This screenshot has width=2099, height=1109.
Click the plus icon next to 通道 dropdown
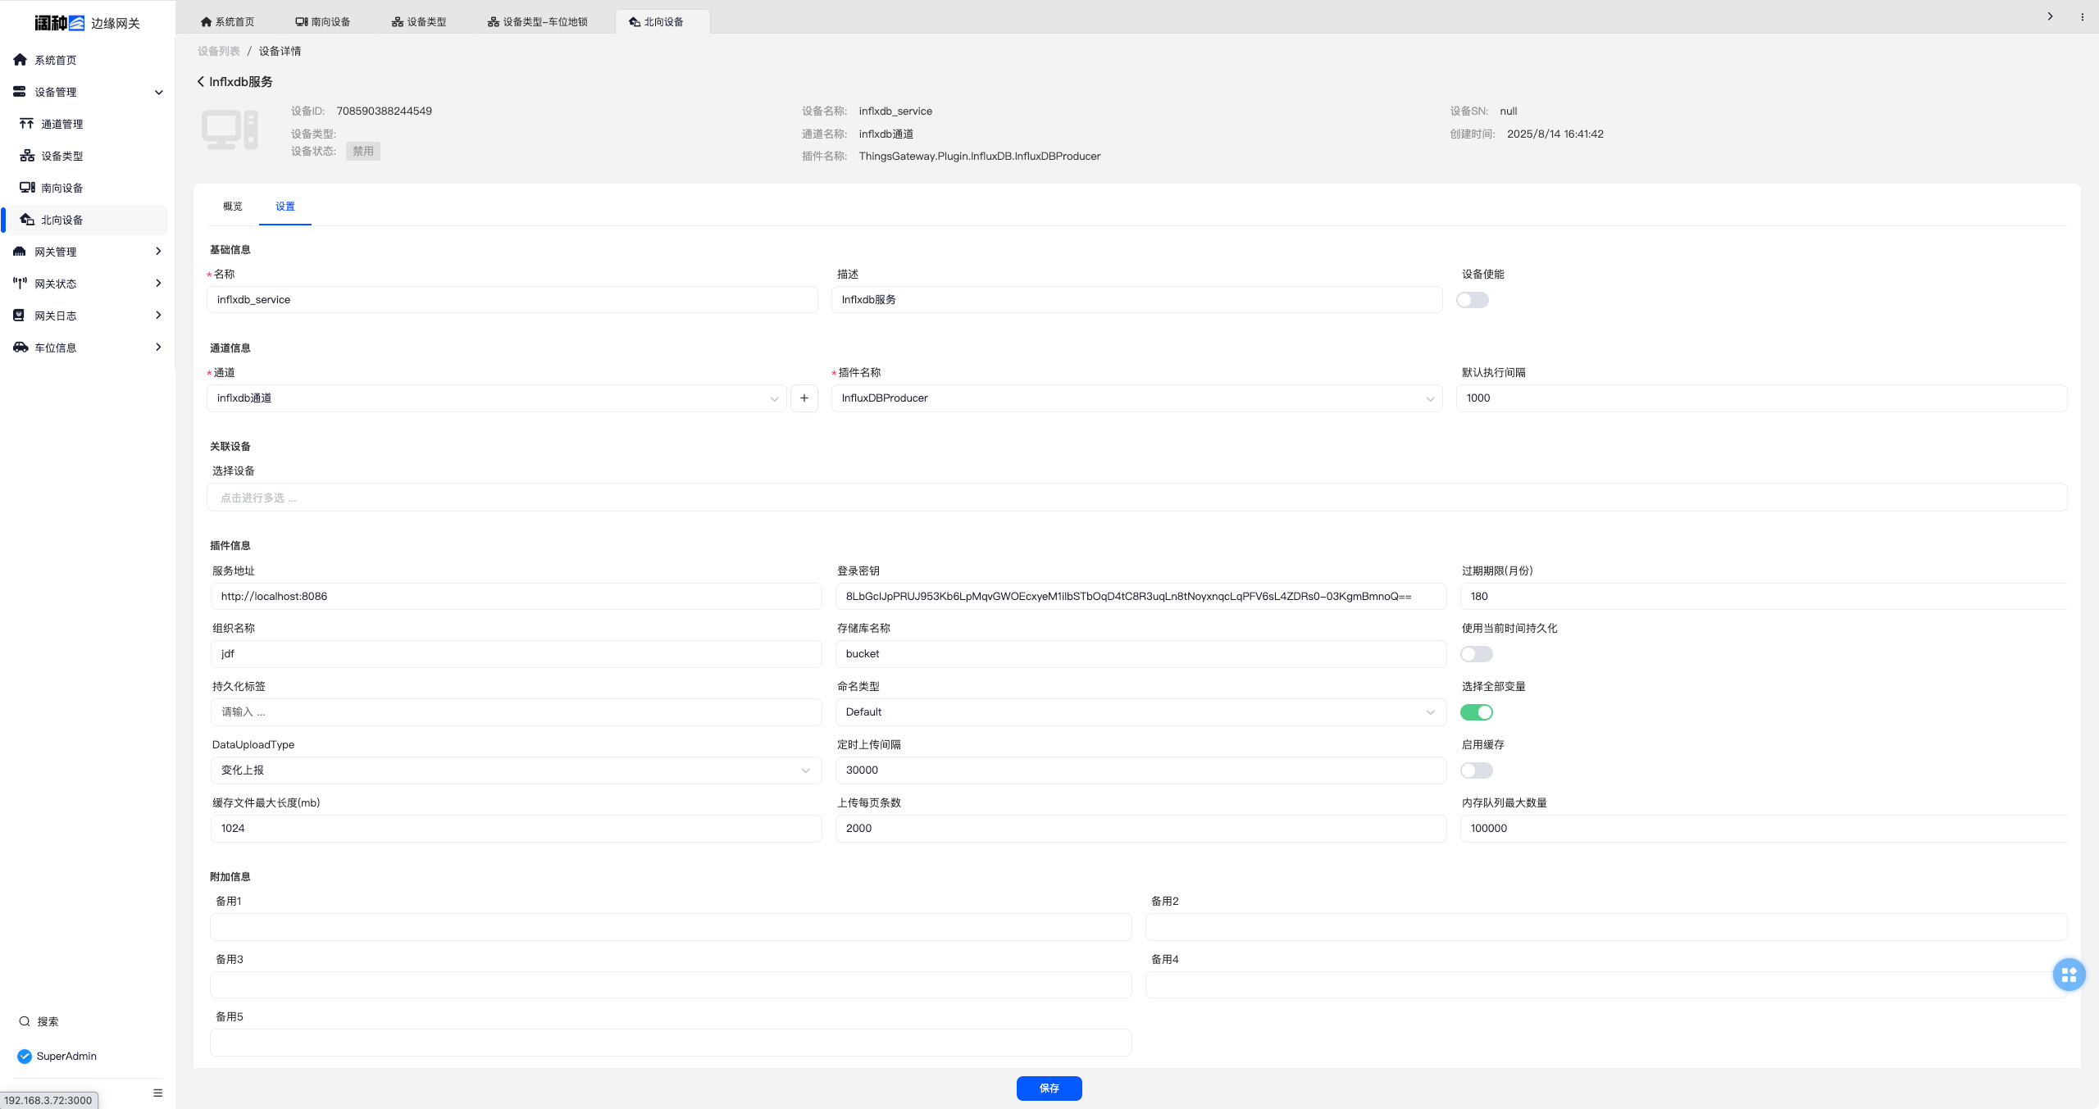[x=804, y=398]
